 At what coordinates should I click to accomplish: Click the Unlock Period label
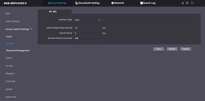pos(66,33)
